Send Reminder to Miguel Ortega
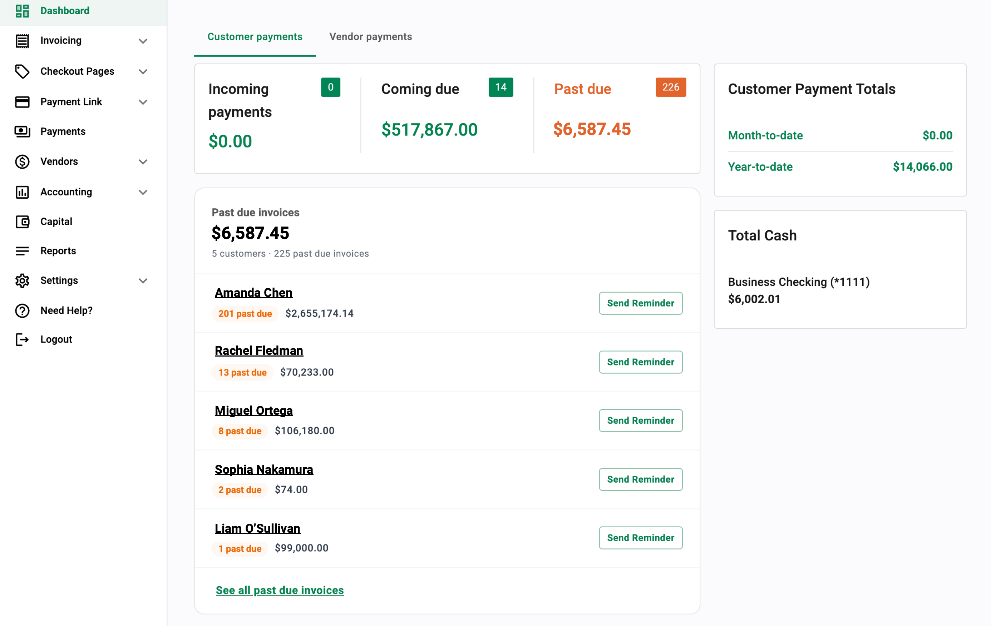The image size is (991, 627). coord(640,420)
